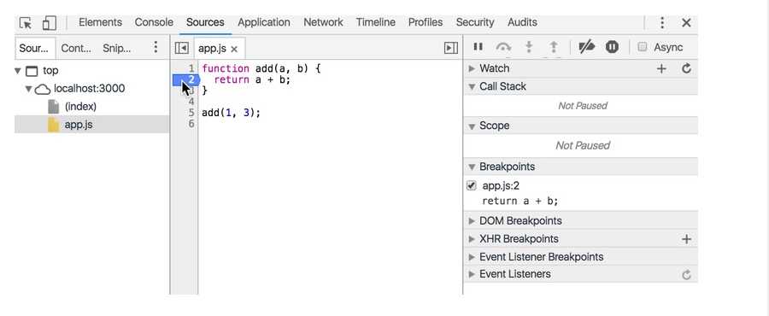Open the Network tab
This screenshot has height=316, width=769.
tap(323, 22)
